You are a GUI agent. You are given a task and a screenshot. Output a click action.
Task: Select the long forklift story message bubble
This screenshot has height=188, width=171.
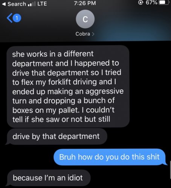pos(68,86)
